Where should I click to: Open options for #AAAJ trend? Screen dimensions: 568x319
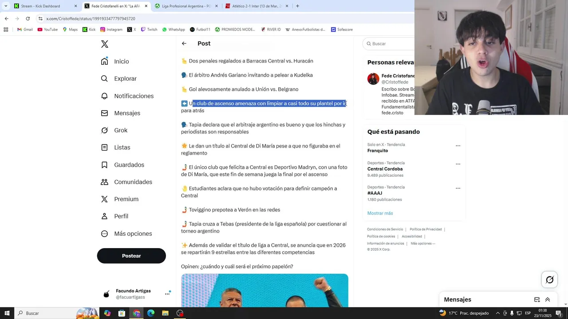coord(458,188)
